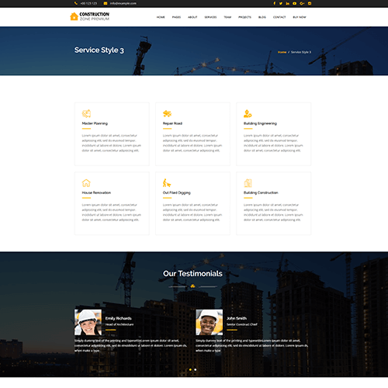Viewport: 388px width, 388px height.
Task: Open the Google Plus social icon
Action: coord(302,3)
